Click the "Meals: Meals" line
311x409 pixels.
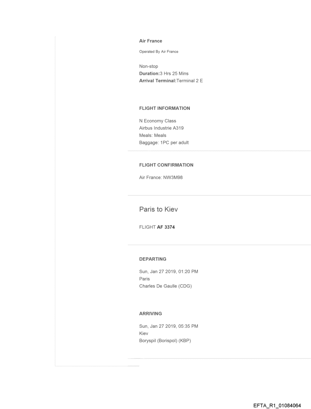coord(153,135)
